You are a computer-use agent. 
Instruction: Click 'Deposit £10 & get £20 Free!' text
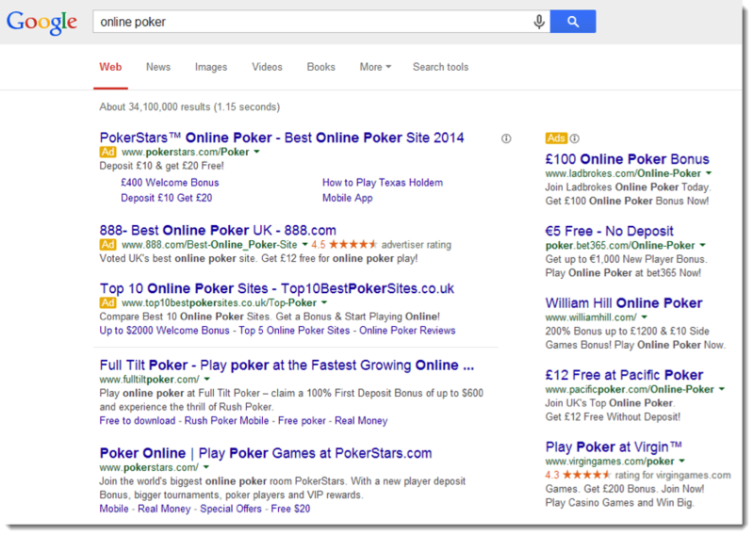[x=161, y=166]
